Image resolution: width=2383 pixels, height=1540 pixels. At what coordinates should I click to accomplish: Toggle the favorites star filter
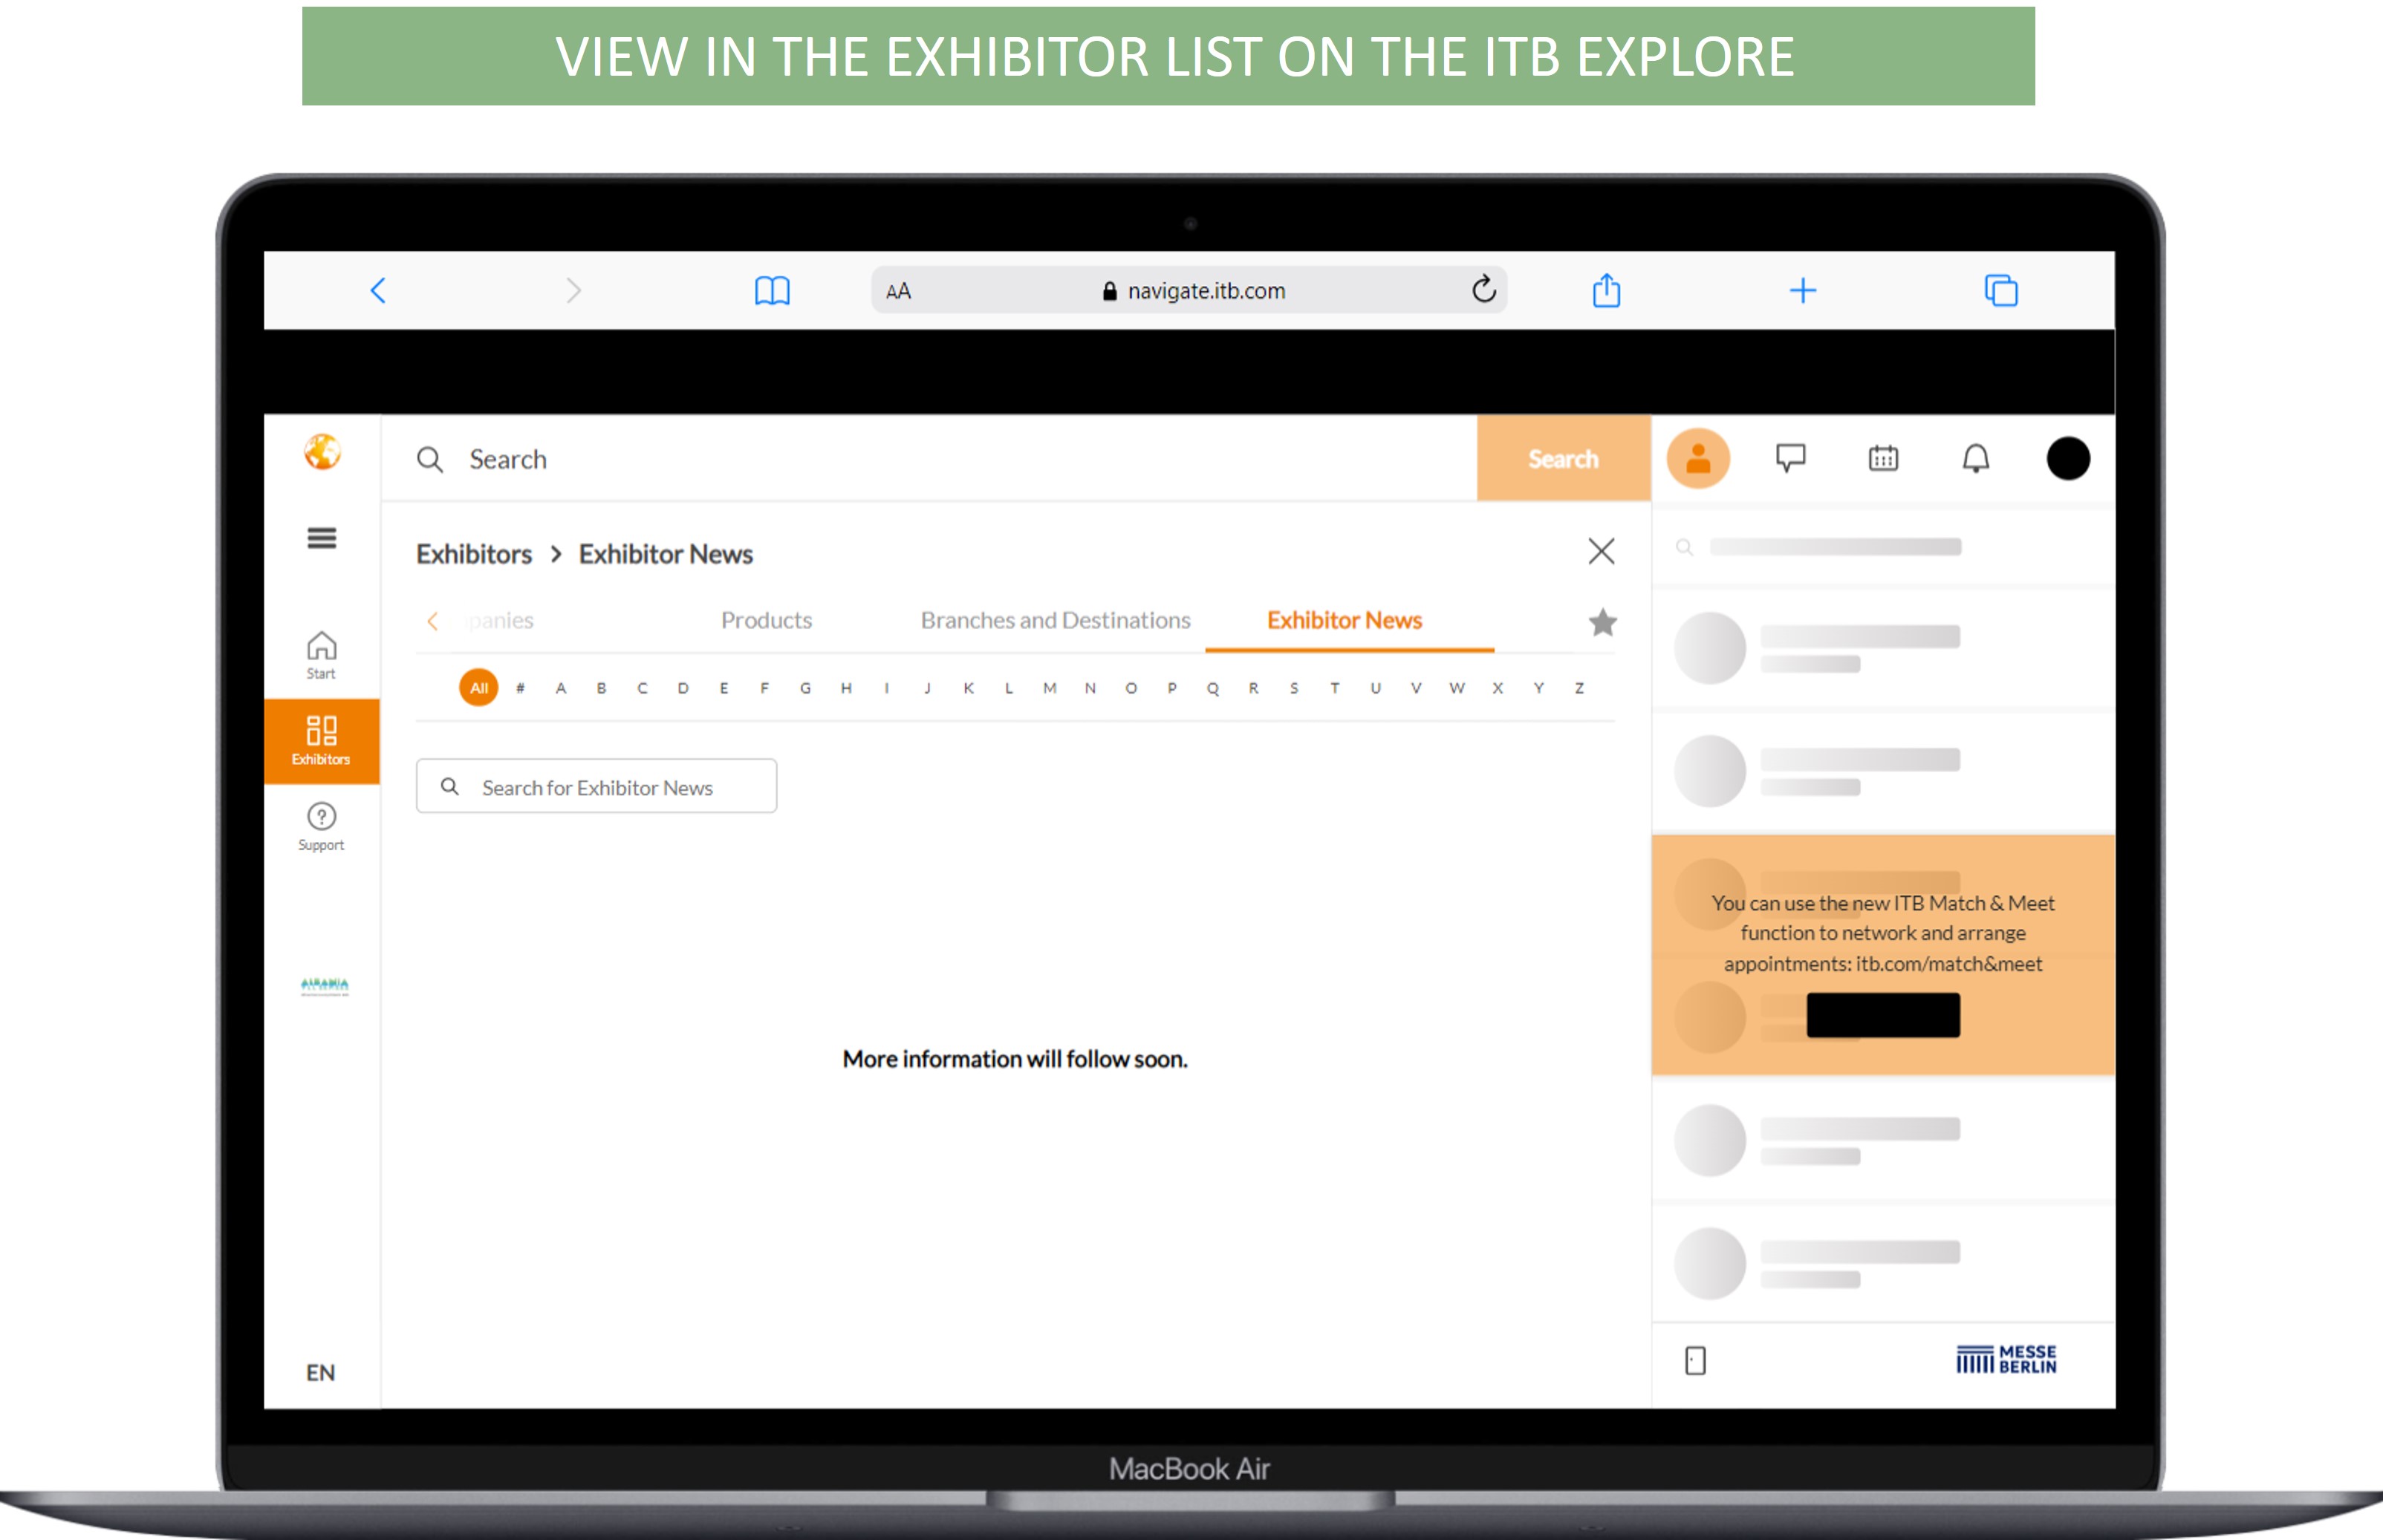[x=1602, y=622]
